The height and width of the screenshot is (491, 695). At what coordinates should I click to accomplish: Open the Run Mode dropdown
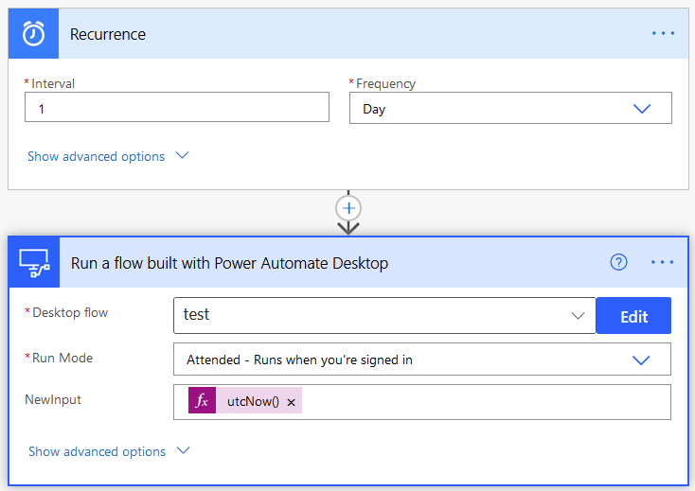(x=422, y=359)
